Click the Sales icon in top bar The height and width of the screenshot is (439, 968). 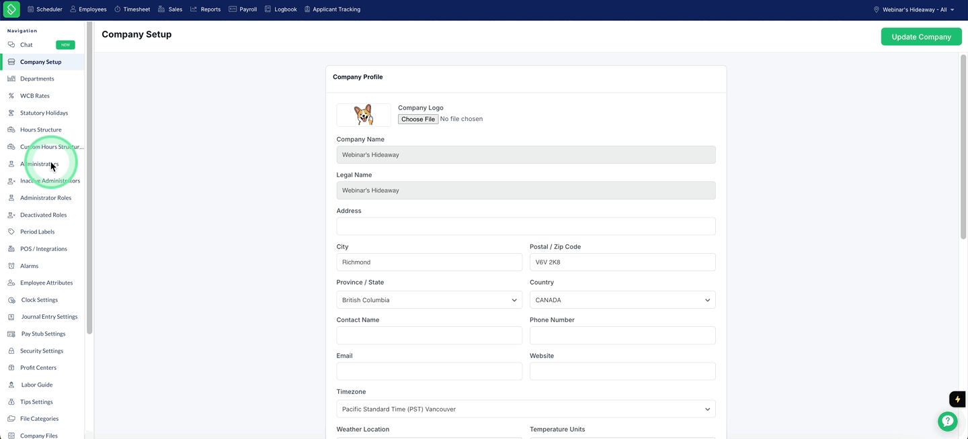[x=161, y=9]
